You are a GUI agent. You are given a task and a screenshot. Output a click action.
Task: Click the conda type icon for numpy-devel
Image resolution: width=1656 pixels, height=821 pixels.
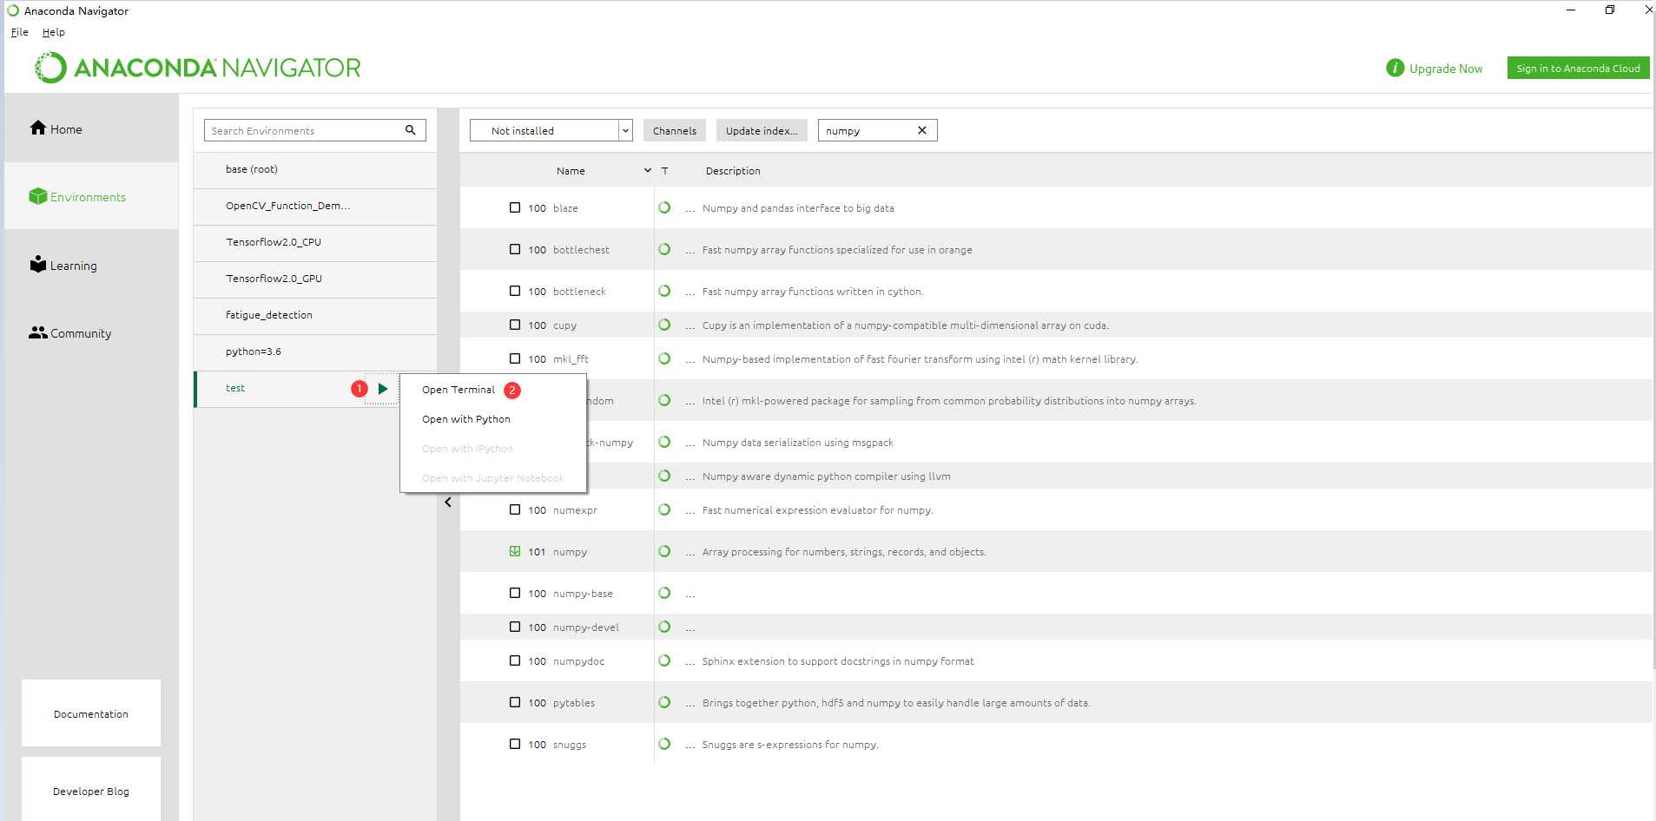tap(664, 627)
